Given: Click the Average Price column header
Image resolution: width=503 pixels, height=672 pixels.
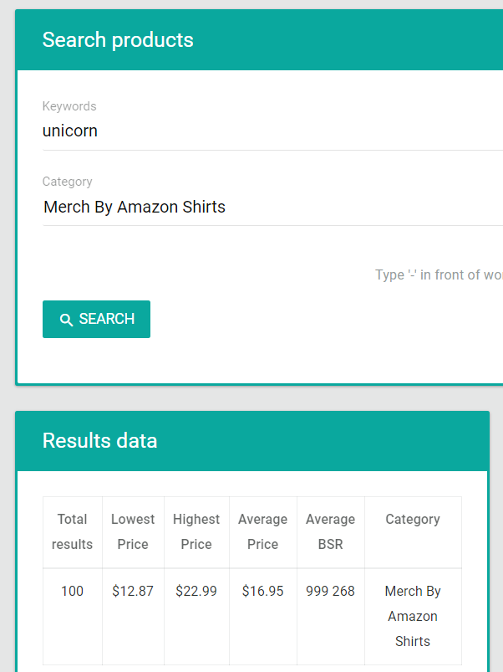Looking at the screenshot, I should pos(262,532).
